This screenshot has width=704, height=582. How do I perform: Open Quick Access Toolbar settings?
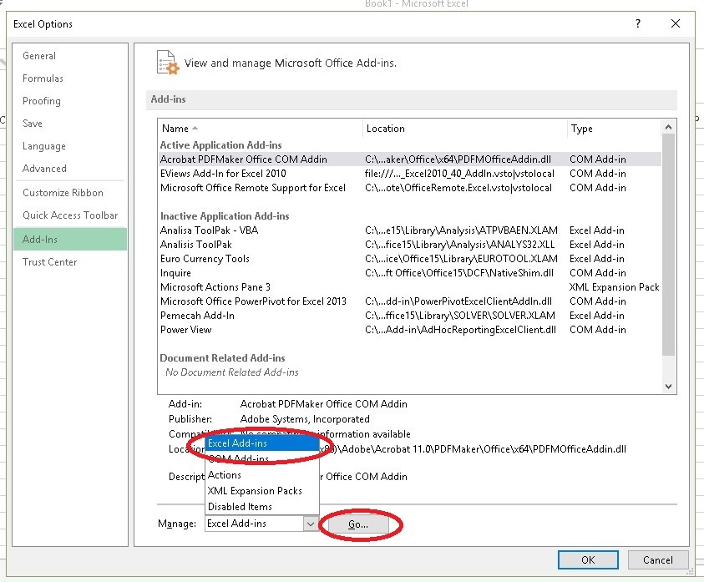click(70, 215)
